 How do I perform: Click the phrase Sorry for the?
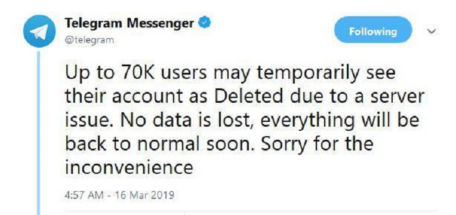tap(317, 144)
